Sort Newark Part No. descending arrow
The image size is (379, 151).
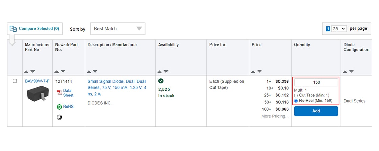click(63, 71)
